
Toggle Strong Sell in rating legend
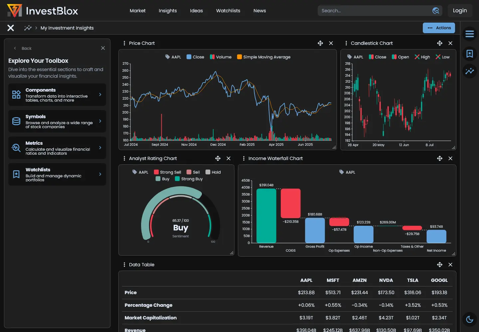pyautogui.click(x=168, y=172)
